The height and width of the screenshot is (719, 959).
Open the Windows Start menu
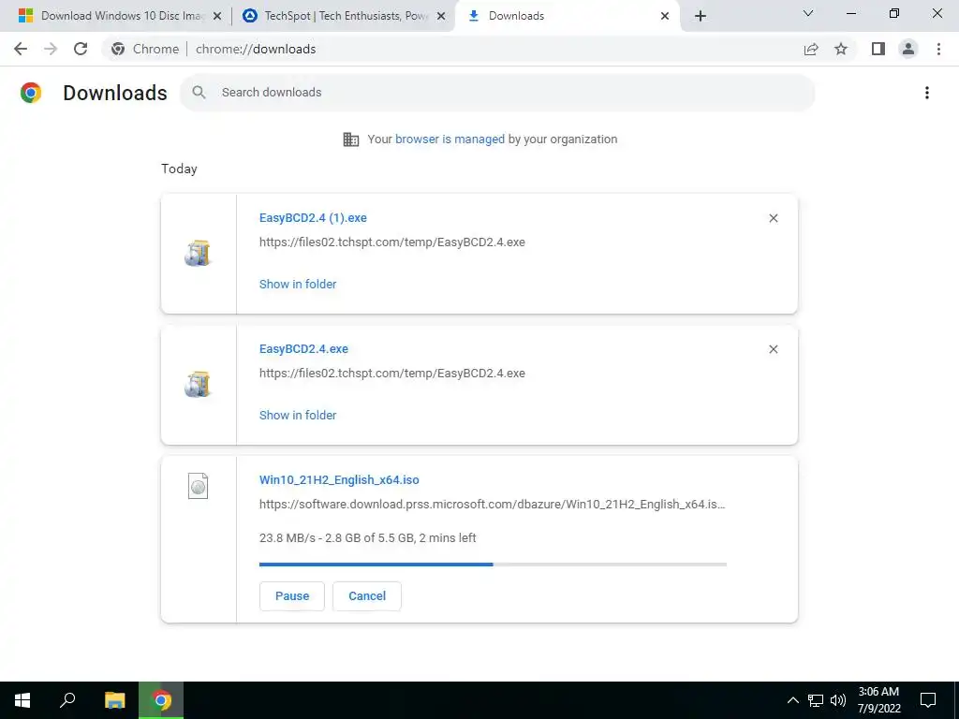pyautogui.click(x=22, y=700)
